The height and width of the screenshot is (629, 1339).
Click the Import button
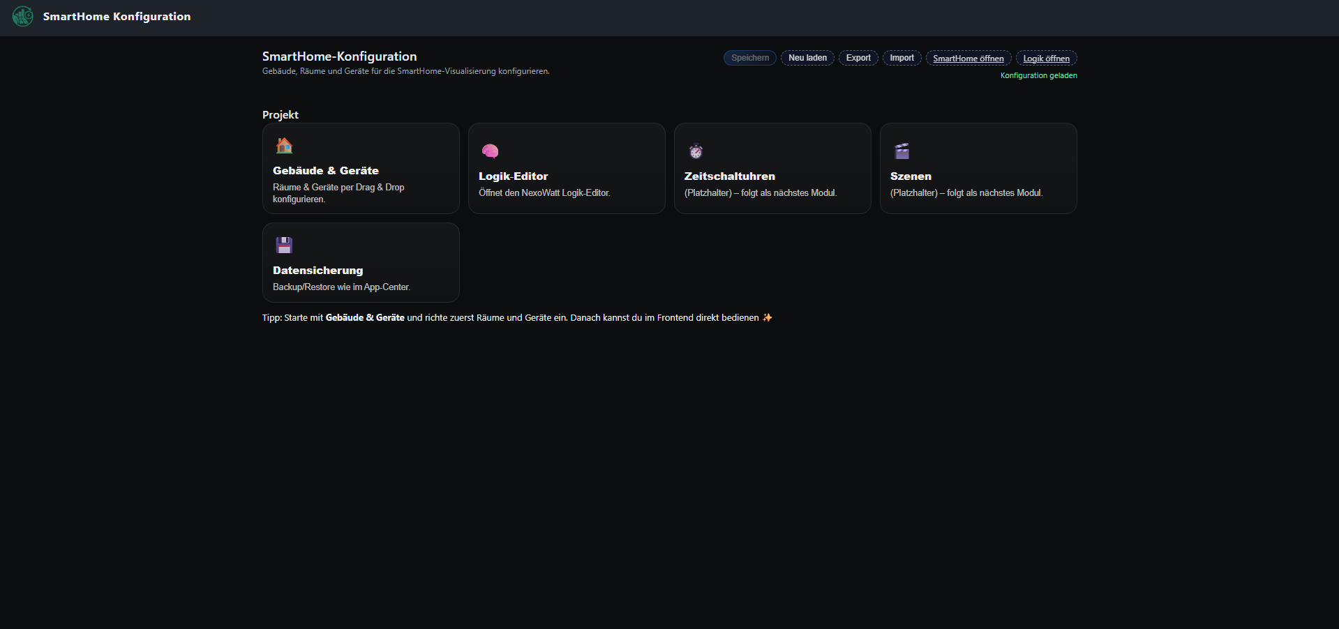coord(902,58)
